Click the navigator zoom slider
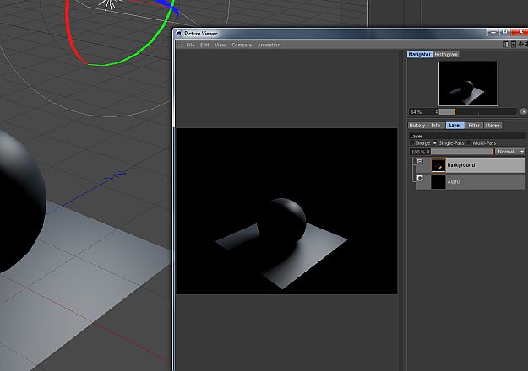Image resolution: width=528 pixels, height=371 pixels. point(477,111)
